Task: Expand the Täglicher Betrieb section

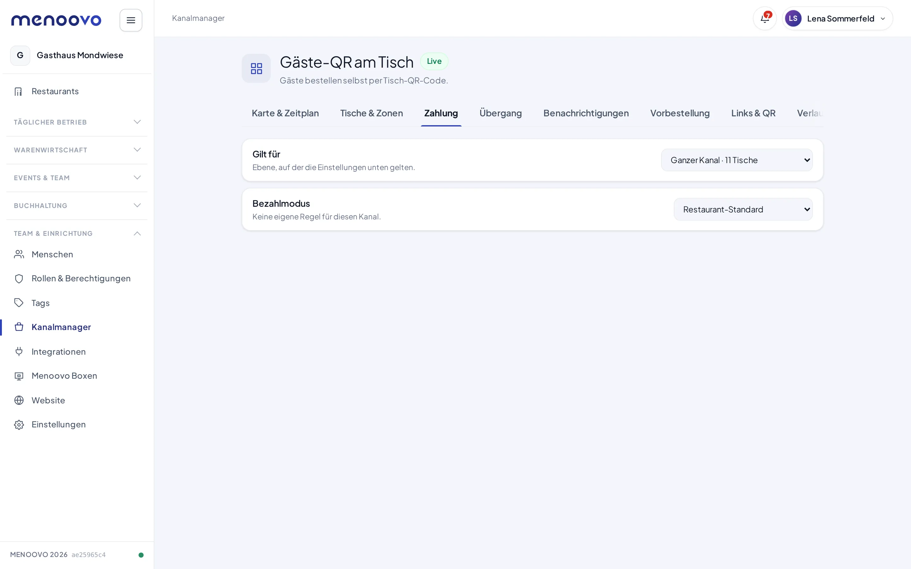Action: click(x=77, y=122)
